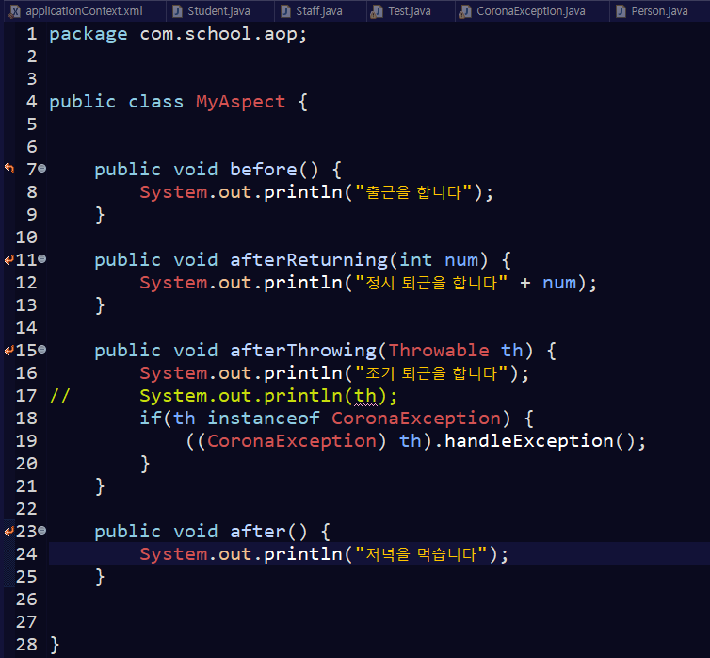Click the advice marker icon at line 7
Screen dimensions: 710x658
pyautogui.click(x=9, y=168)
